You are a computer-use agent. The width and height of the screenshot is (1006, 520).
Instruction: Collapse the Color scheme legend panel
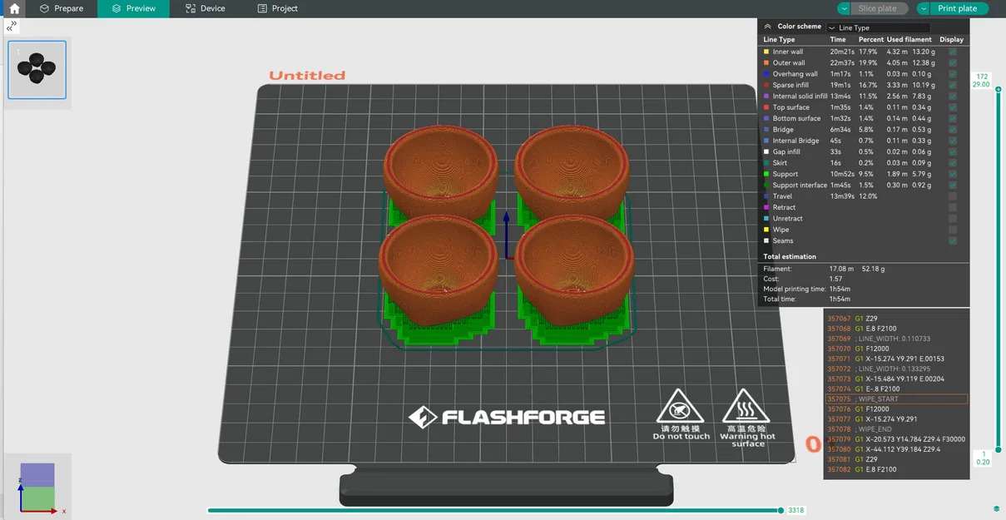[767, 27]
